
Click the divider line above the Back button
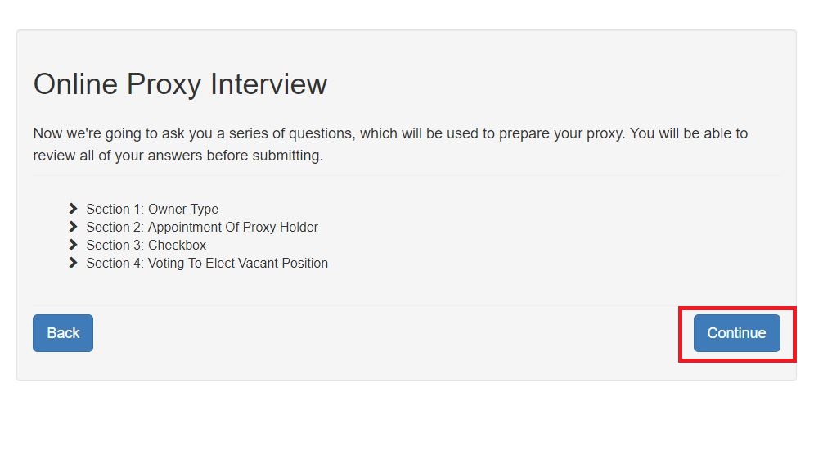[x=406, y=305]
